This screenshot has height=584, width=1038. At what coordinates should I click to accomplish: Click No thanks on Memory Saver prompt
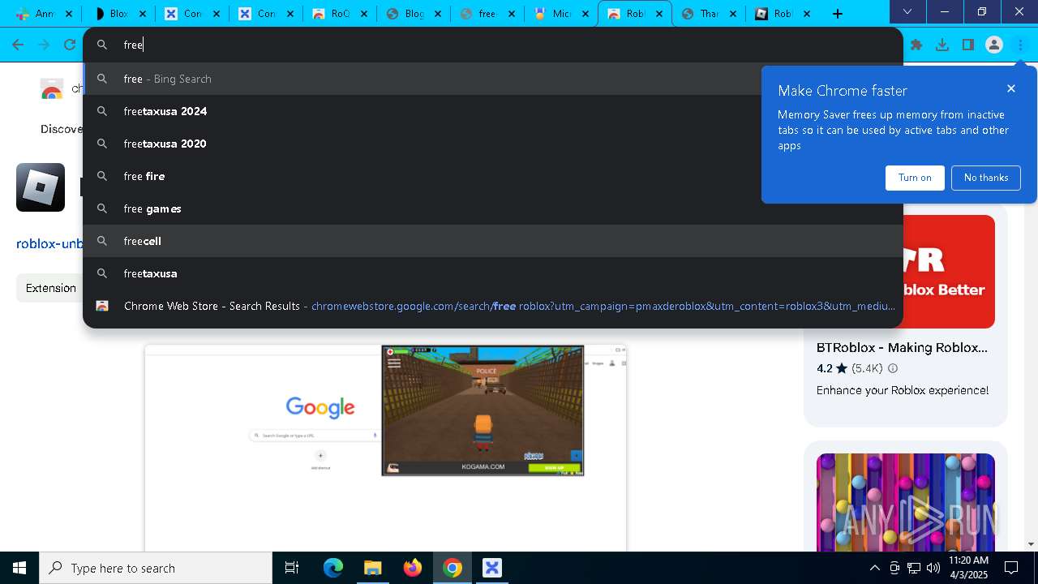(x=986, y=178)
